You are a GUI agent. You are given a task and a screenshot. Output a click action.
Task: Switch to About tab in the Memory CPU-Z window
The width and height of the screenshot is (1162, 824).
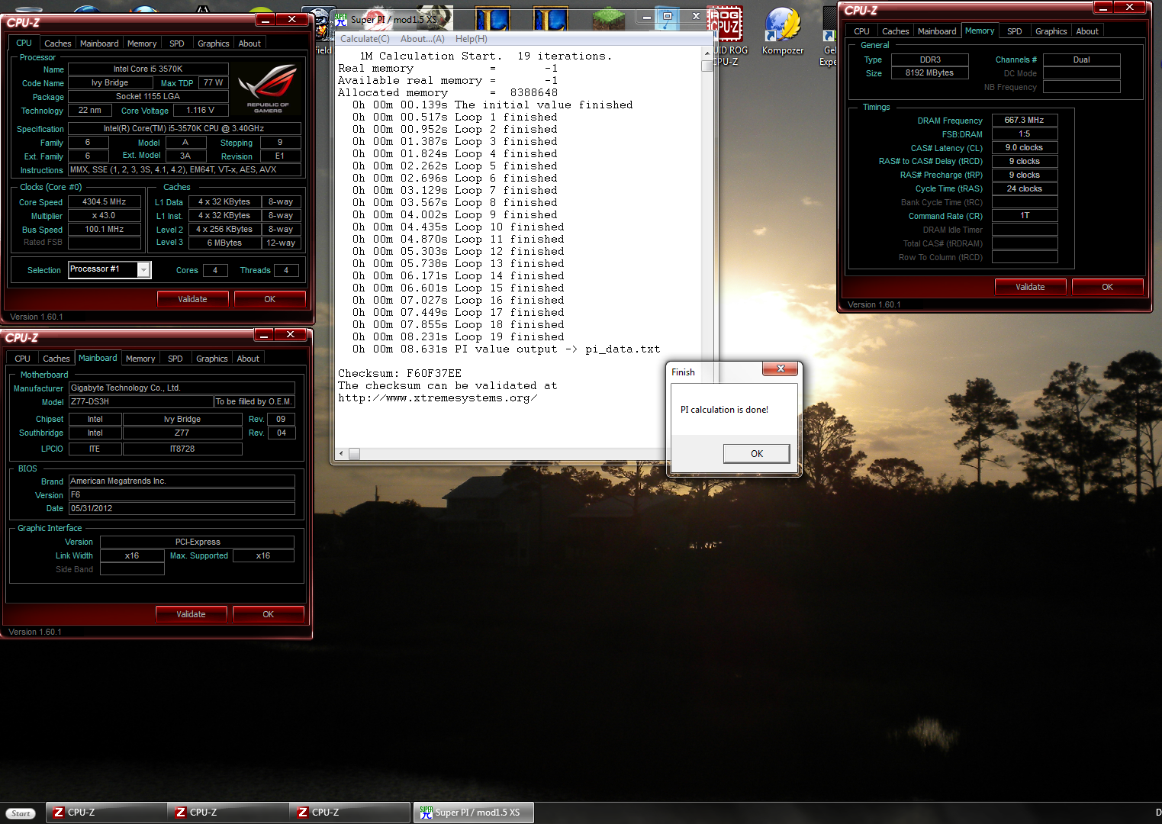coord(1087,31)
